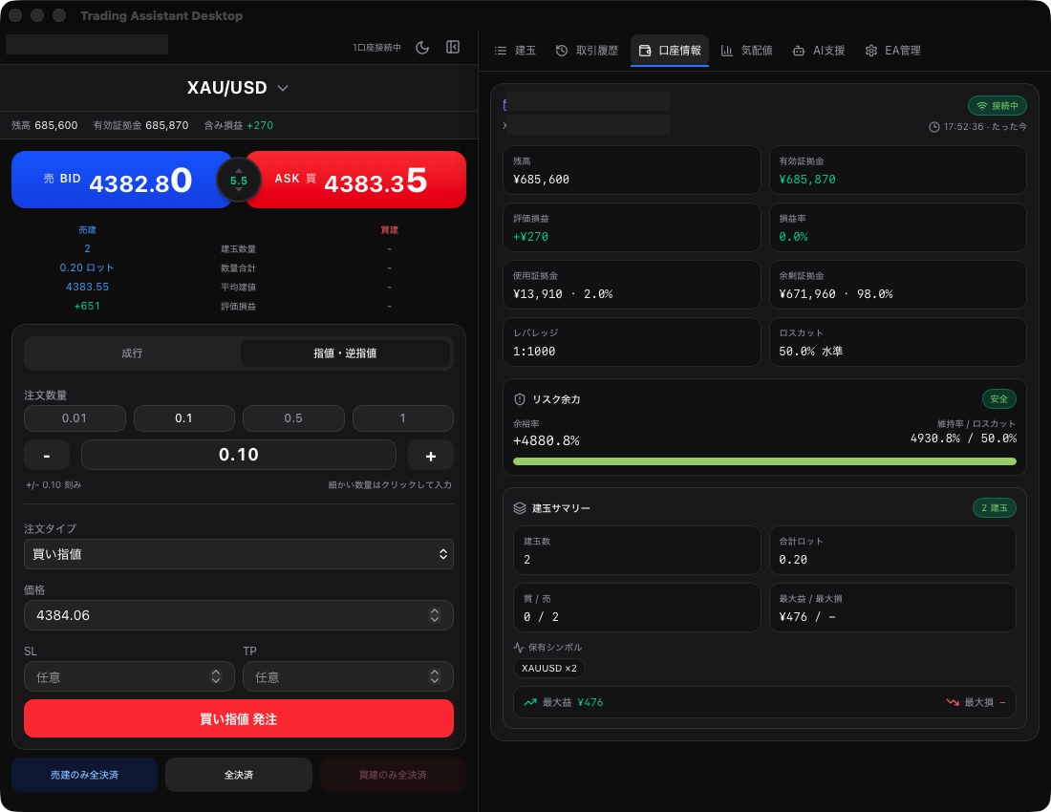Toggle dark mode moon icon

[422, 48]
